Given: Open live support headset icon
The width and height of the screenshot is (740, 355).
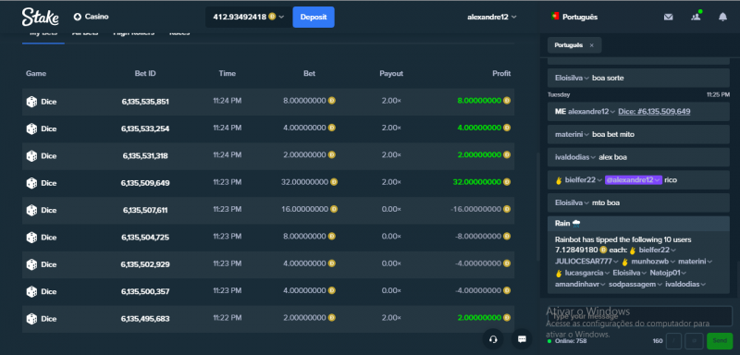Looking at the screenshot, I should (x=493, y=339).
